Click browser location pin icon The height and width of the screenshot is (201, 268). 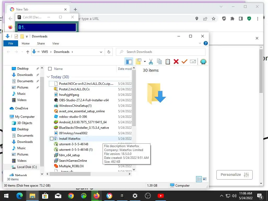point(197,19)
